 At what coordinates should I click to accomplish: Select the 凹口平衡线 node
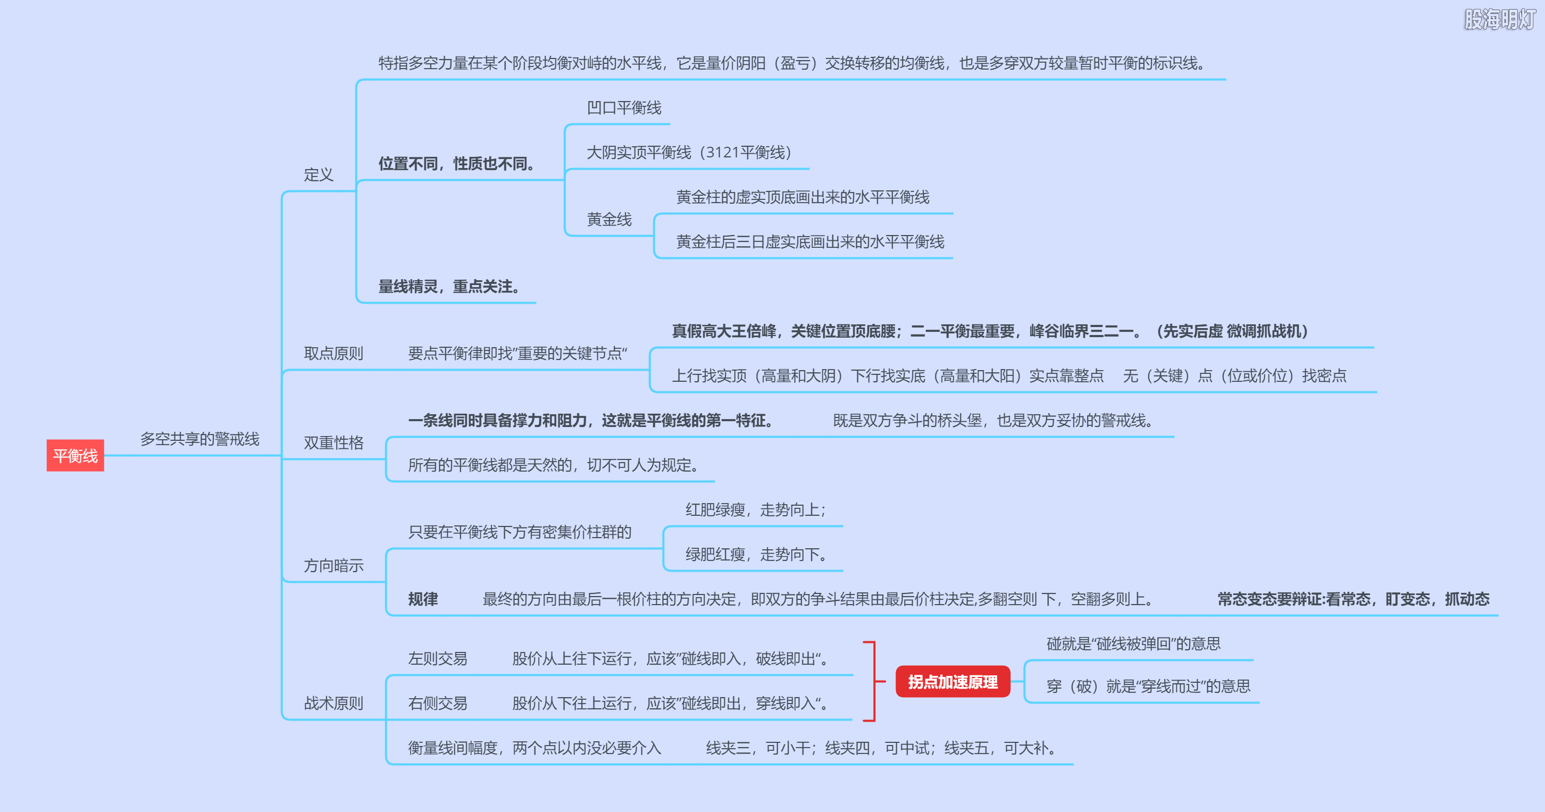(x=624, y=108)
